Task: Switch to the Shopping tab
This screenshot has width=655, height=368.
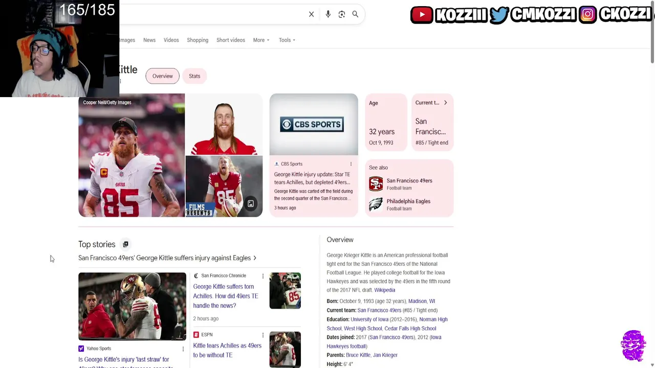Action: [x=198, y=40]
